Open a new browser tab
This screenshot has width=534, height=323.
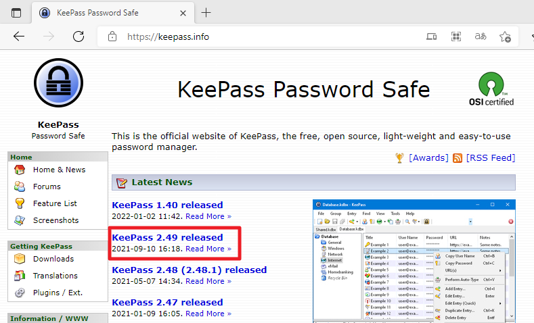(x=206, y=13)
